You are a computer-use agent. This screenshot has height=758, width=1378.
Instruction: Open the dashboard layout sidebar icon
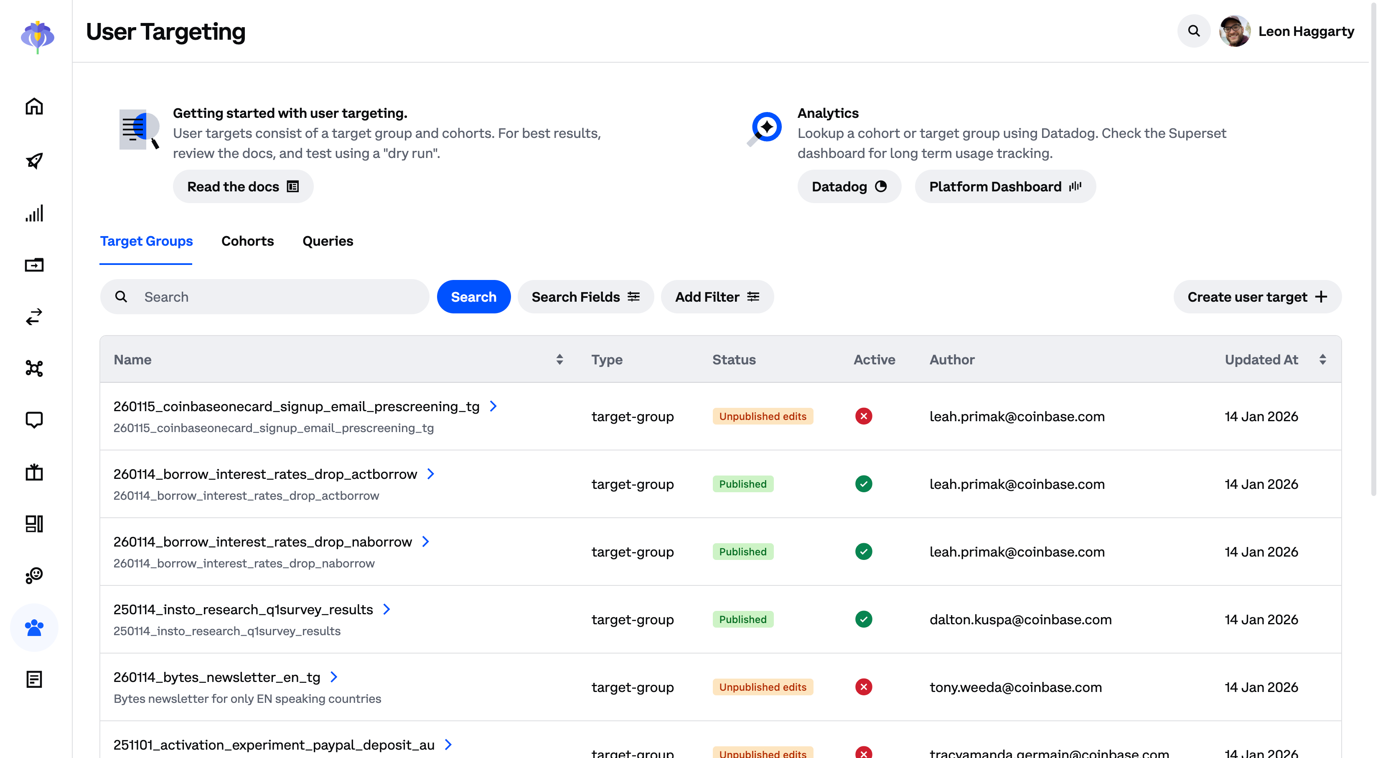[34, 524]
